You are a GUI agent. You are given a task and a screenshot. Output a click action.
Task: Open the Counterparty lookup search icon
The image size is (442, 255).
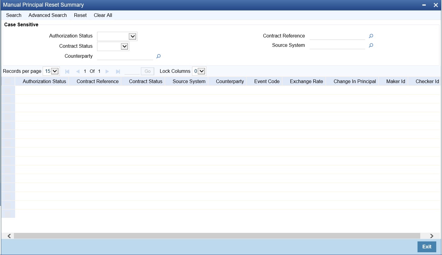point(158,56)
